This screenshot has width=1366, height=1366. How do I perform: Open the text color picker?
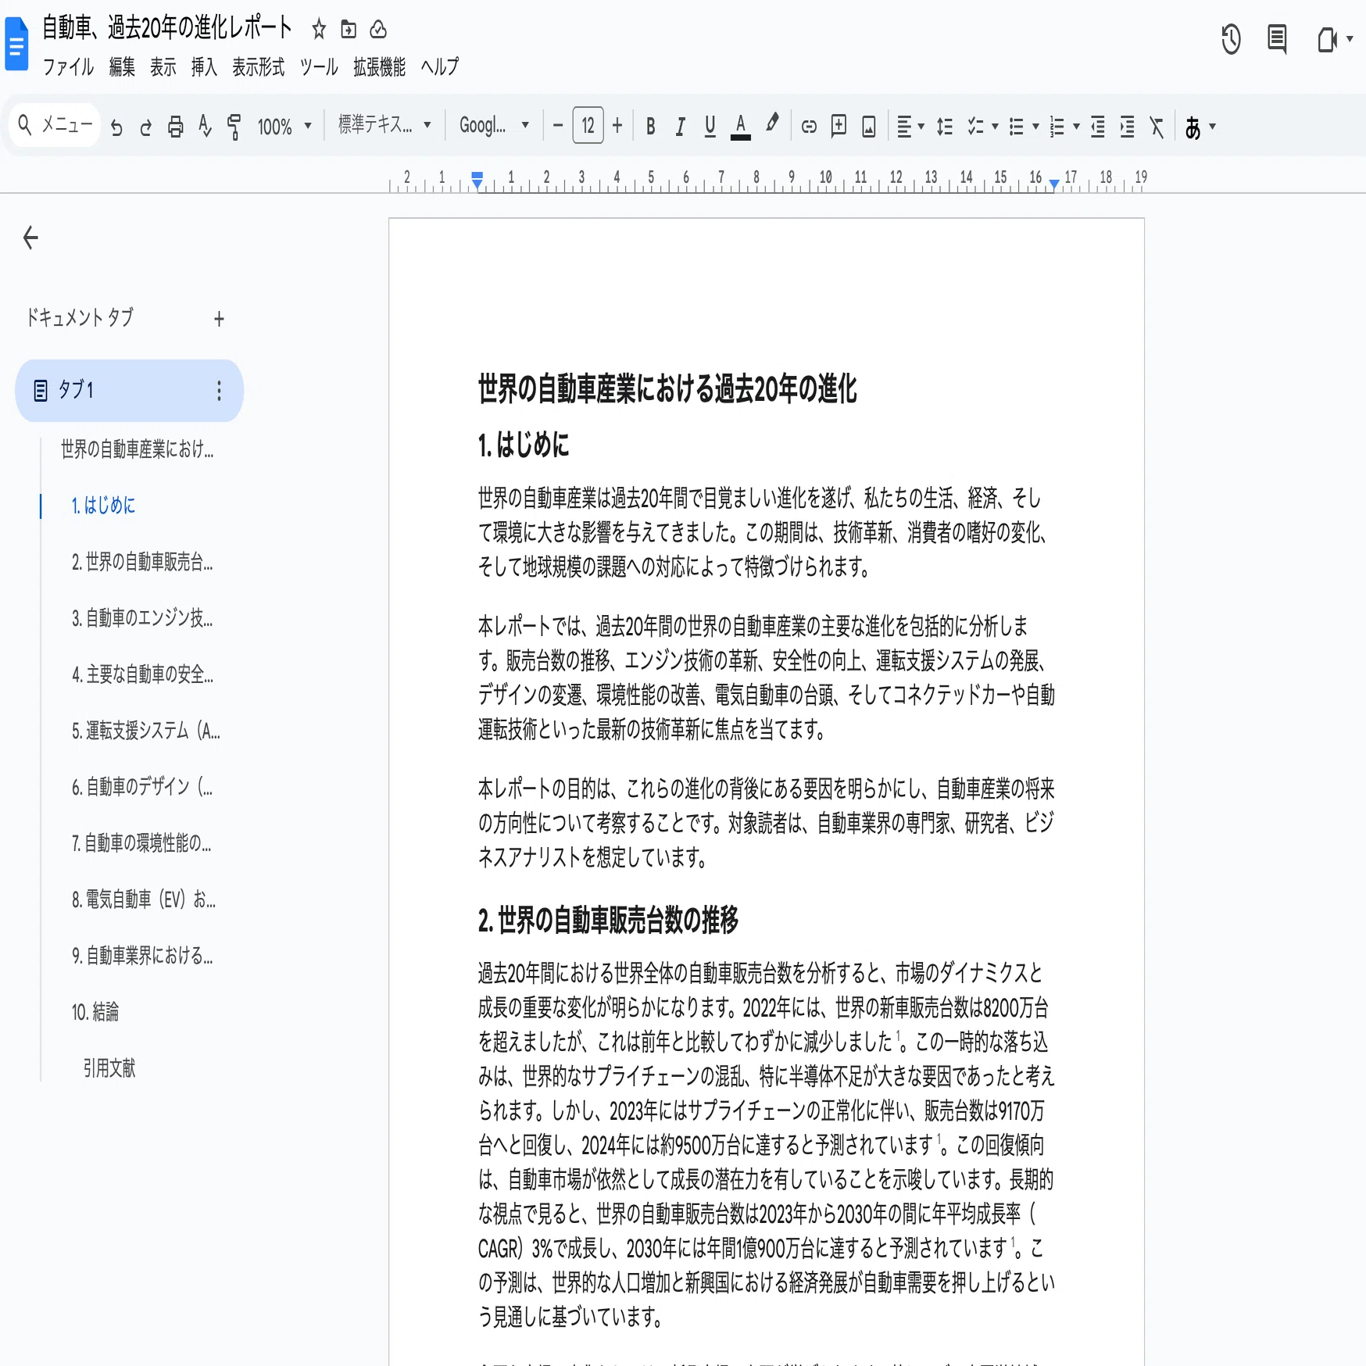pos(741,127)
